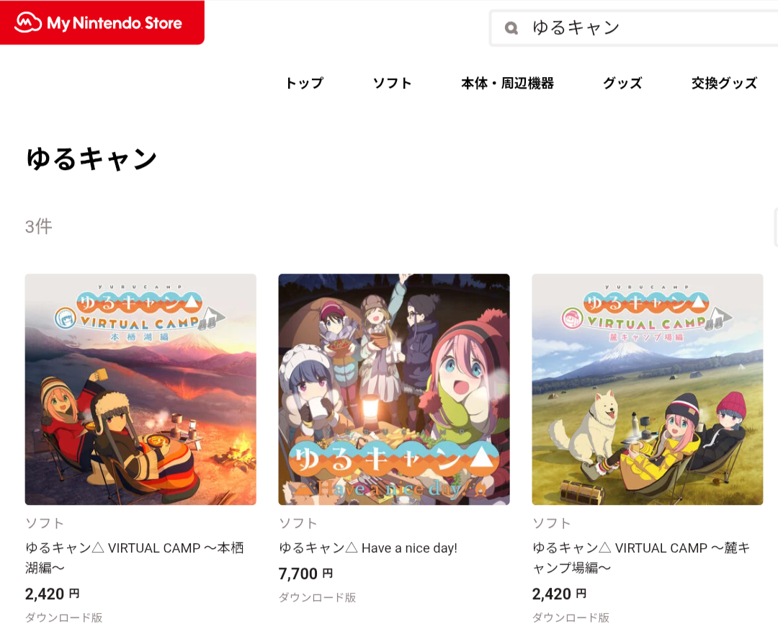
Task: Click the VIRTUAL CAMP 〜麓キャンプ場編〜 title link
Action: click(x=641, y=558)
